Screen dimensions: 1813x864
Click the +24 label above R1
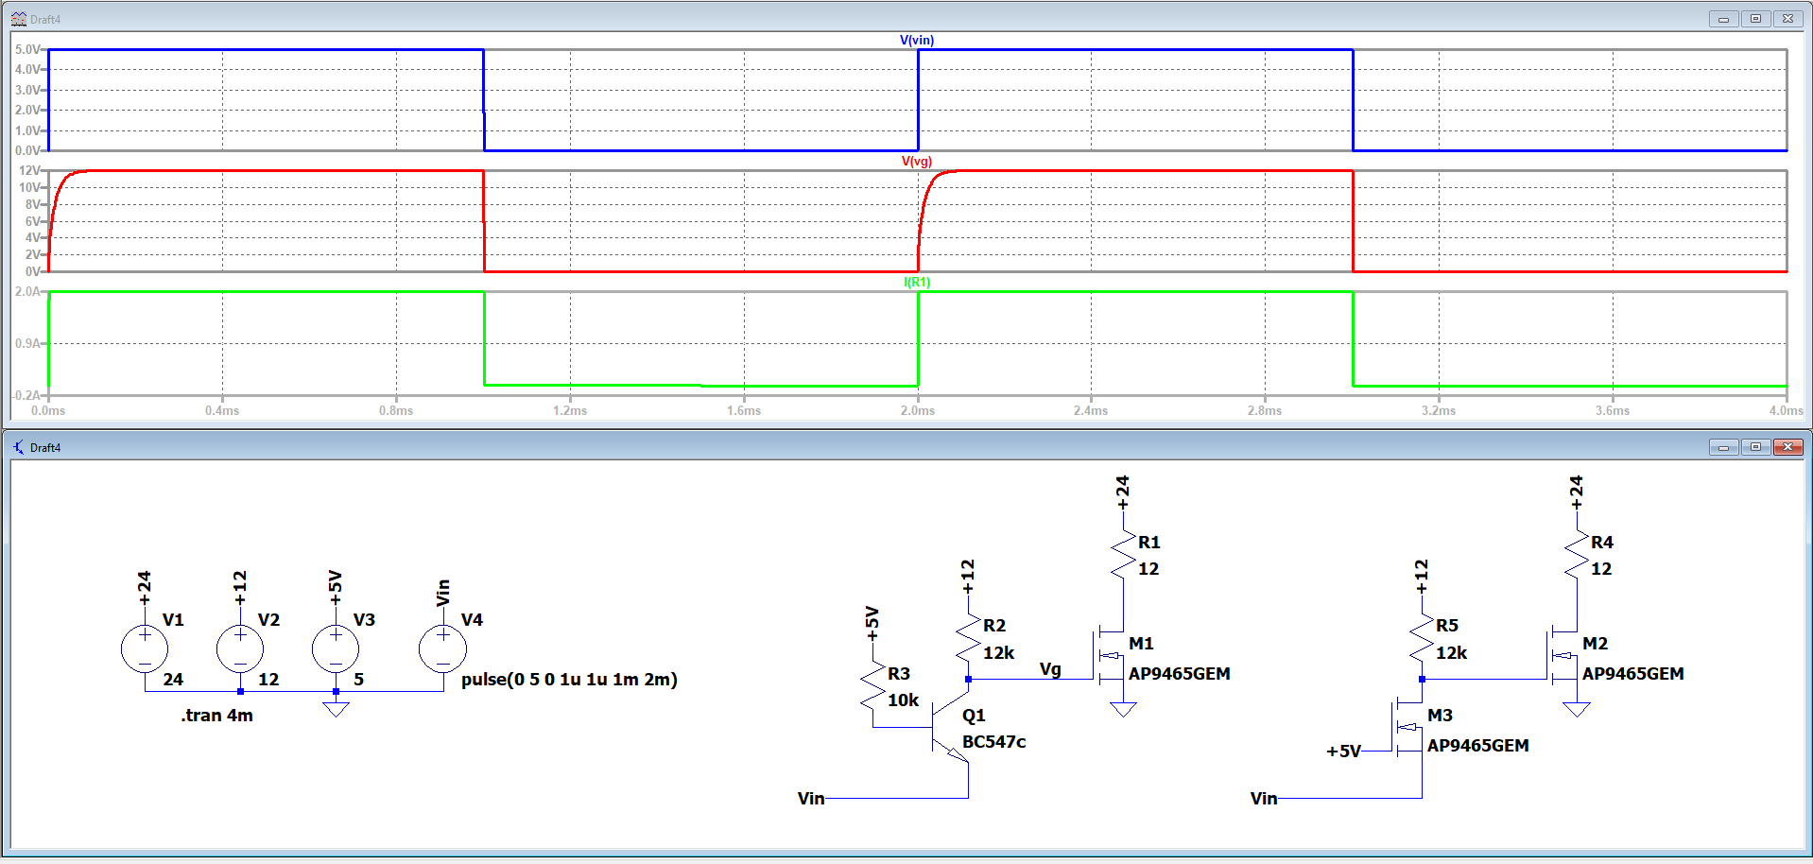pos(1122,492)
